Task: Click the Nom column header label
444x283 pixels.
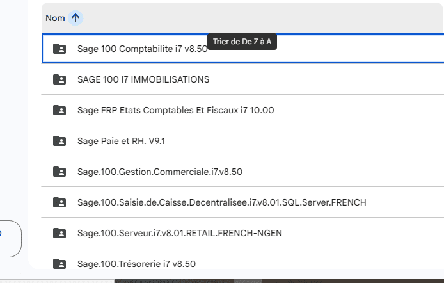Action: [x=55, y=18]
